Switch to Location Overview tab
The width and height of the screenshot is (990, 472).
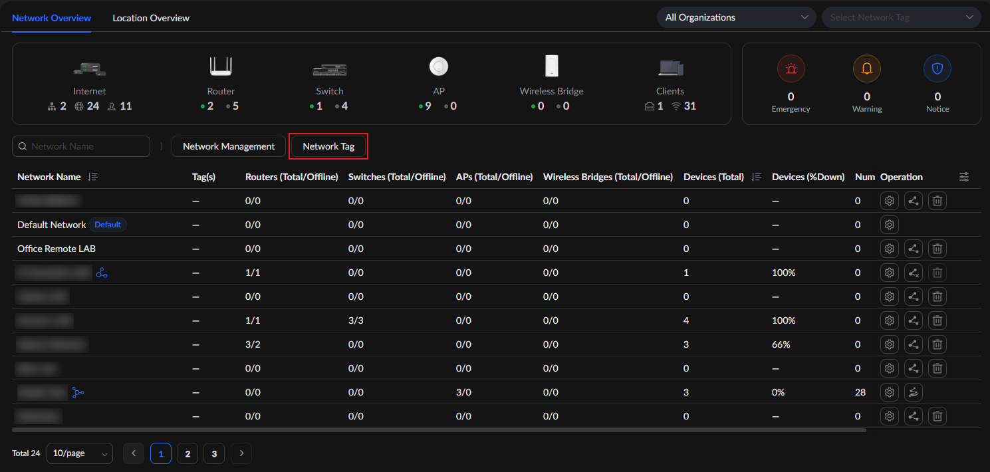pyautogui.click(x=151, y=18)
